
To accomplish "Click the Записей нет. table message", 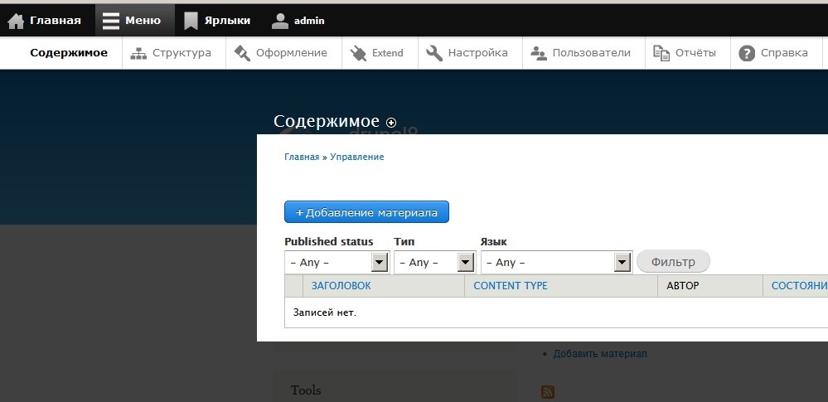I will pos(325,312).
